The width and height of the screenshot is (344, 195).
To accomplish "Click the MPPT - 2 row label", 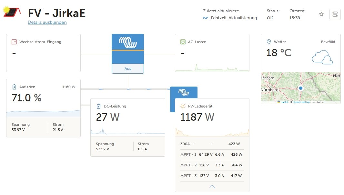I will pos(188,165).
